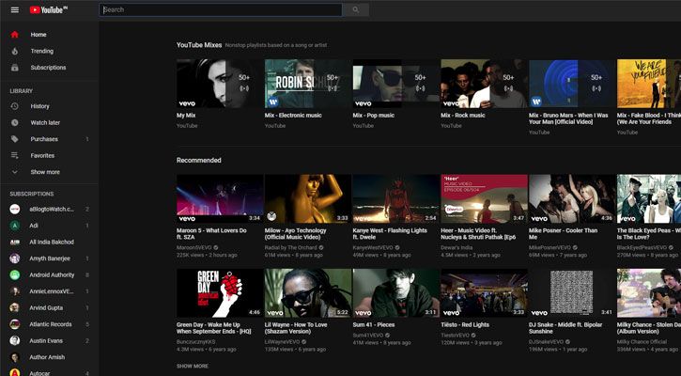
Task: Click the Recommended section heading
Action: point(199,160)
